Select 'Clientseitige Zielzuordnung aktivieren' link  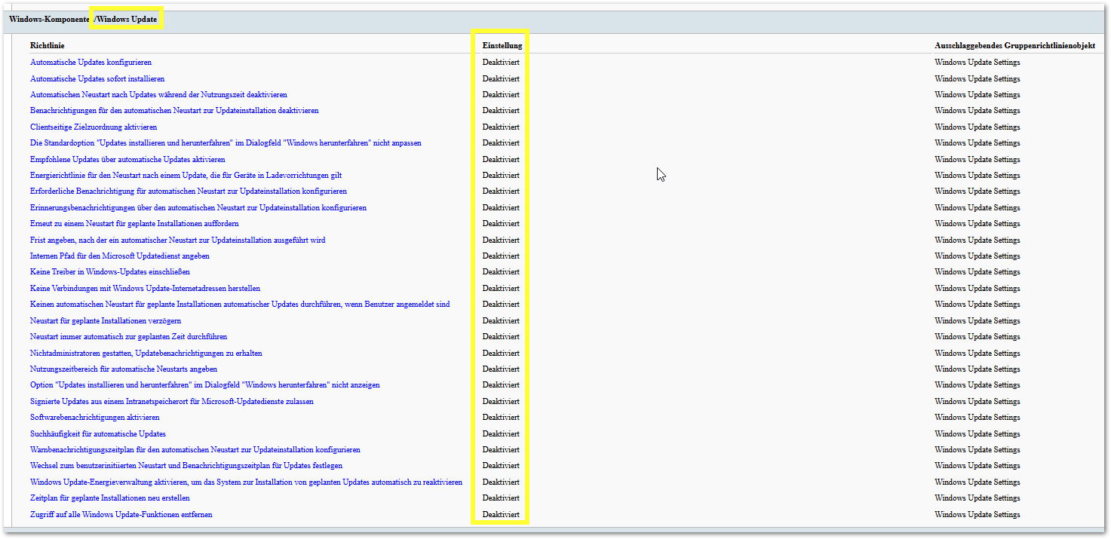[x=94, y=127]
